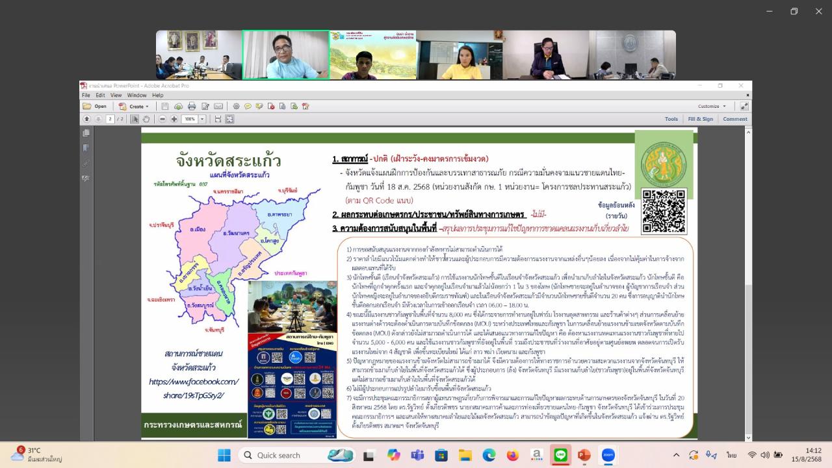This screenshot has width=832, height=468.
Task: Click the Fill & Sign button
Action: [701, 119]
